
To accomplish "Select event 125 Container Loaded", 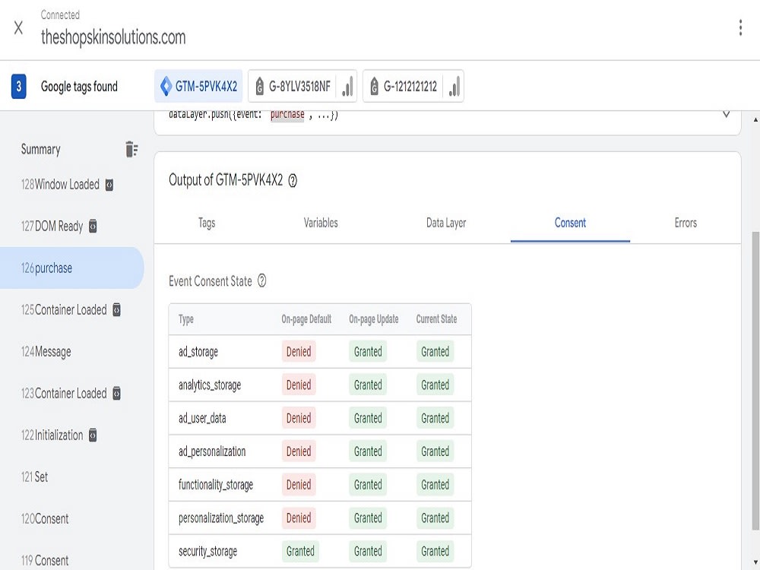I will click(x=71, y=310).
